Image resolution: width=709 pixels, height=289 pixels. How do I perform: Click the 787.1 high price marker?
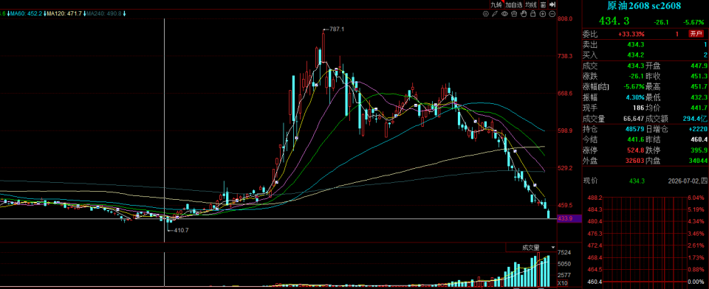[x=337, y=29]
